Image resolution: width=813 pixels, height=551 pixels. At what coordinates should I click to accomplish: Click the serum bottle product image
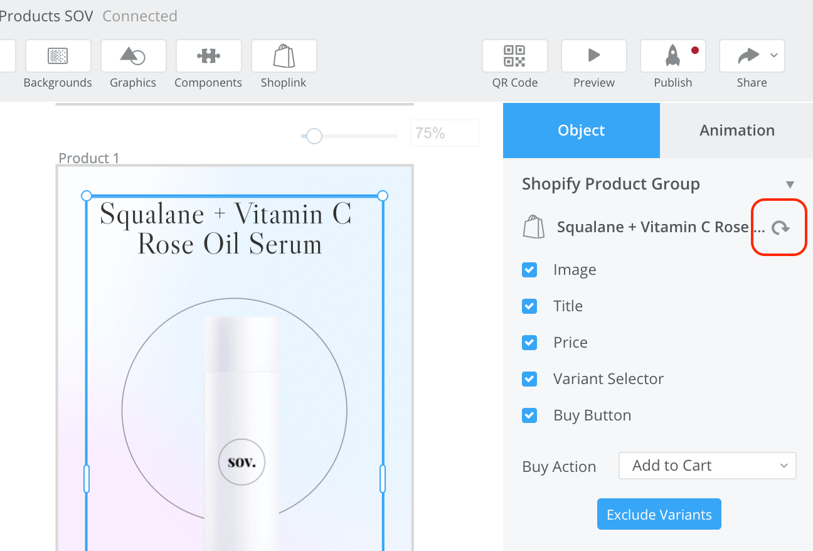pos(241,433)
